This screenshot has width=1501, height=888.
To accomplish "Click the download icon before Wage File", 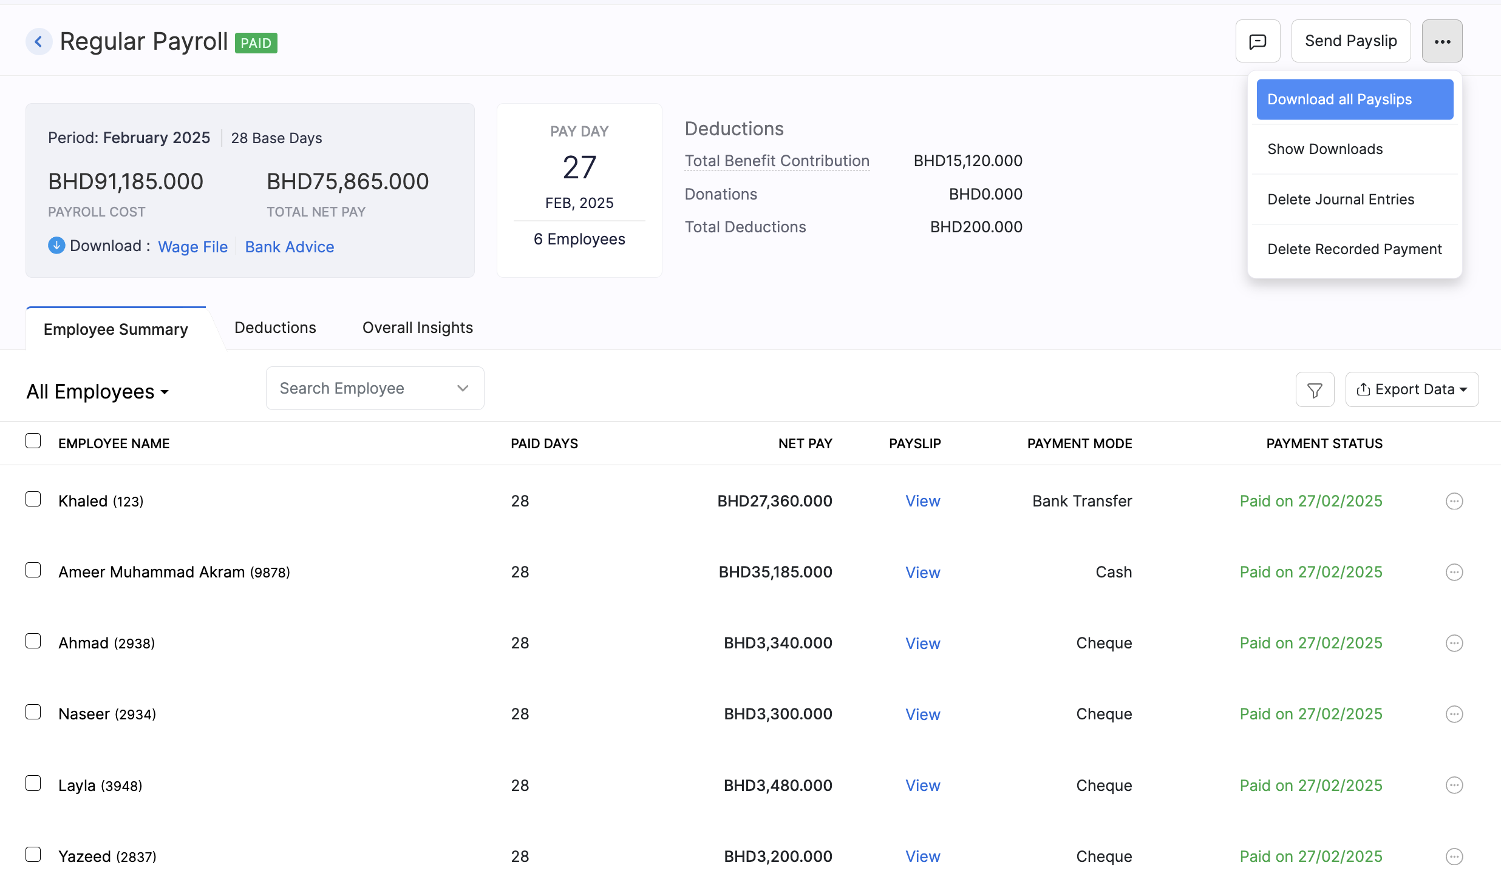I will pos(56,246).
